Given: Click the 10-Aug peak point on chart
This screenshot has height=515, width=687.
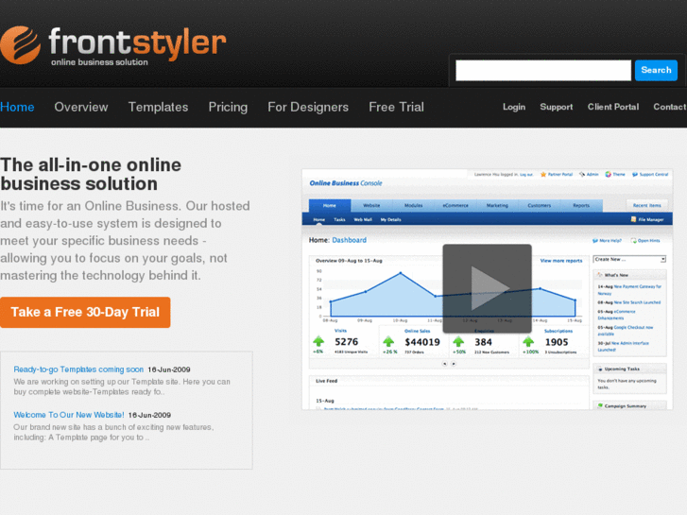Looking at the screenshot, I should click(x=401, y=273).
